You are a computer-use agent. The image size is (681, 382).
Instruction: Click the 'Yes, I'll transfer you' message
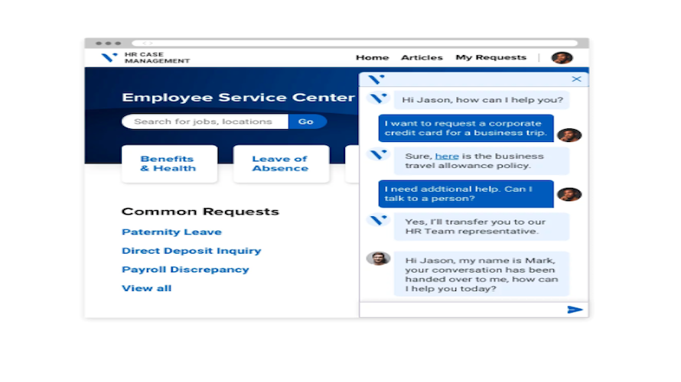coord(481,226)
